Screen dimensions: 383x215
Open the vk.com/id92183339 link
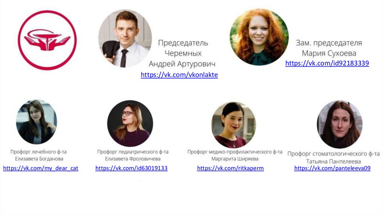[327, 63]
